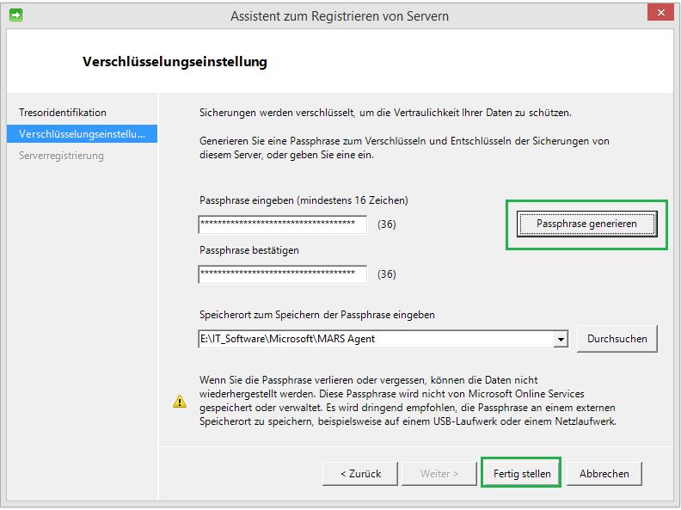Screen dimensions: 681x510
Task: Click the green wizard icon in title bar
Action: tap(16, 15)
